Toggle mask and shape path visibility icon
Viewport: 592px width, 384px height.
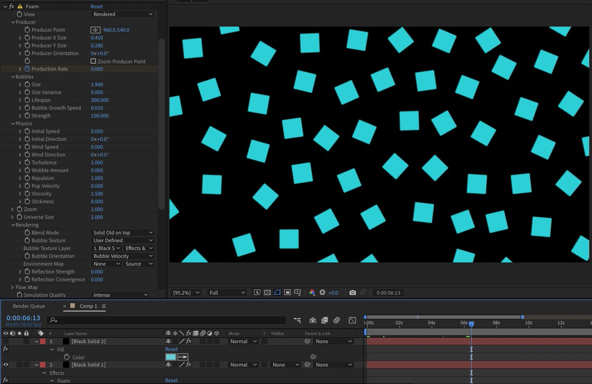click(x=277, y=292)
